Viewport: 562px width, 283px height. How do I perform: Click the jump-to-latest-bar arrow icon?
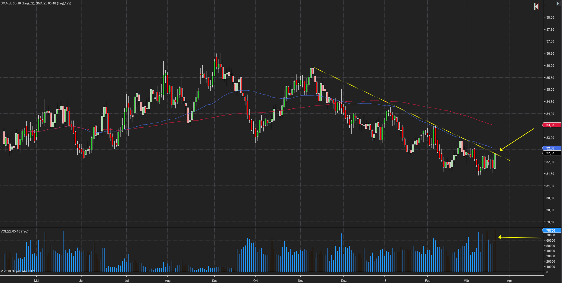coord(537,6)
